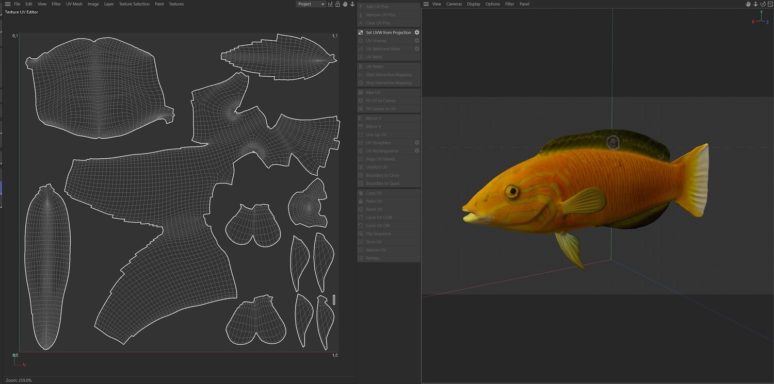Toggle the viewport maximize layout icon
This screenshot has height=384, width=774.
(770, 4)
